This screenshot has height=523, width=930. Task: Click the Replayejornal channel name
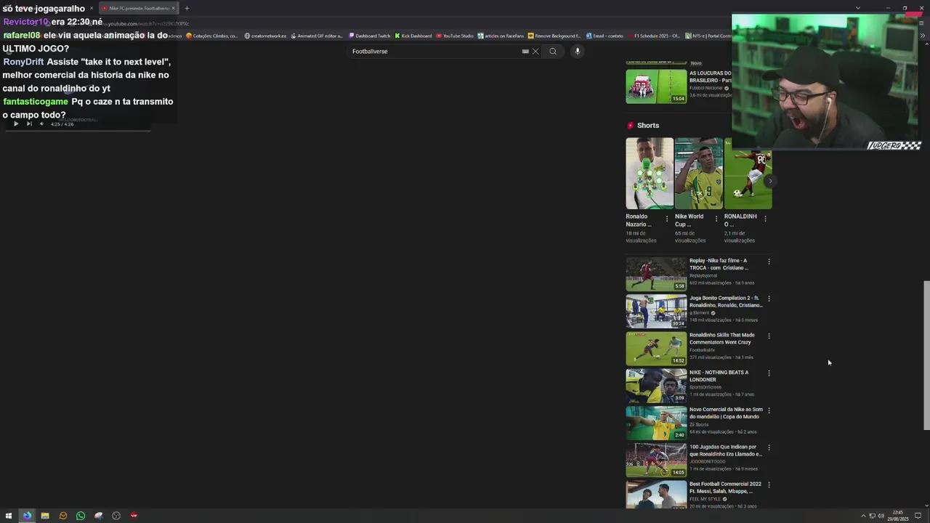tap(703, 276)
